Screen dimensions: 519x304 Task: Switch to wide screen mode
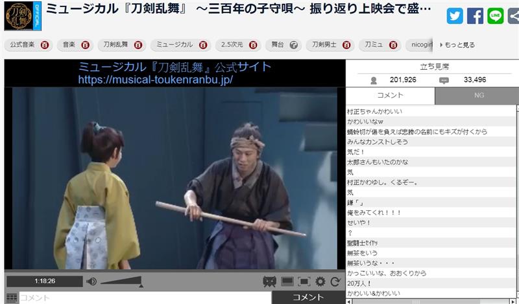(x=287, y=281)
